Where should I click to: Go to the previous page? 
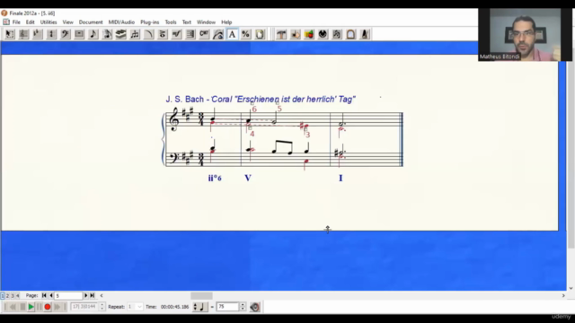[51, 295]
